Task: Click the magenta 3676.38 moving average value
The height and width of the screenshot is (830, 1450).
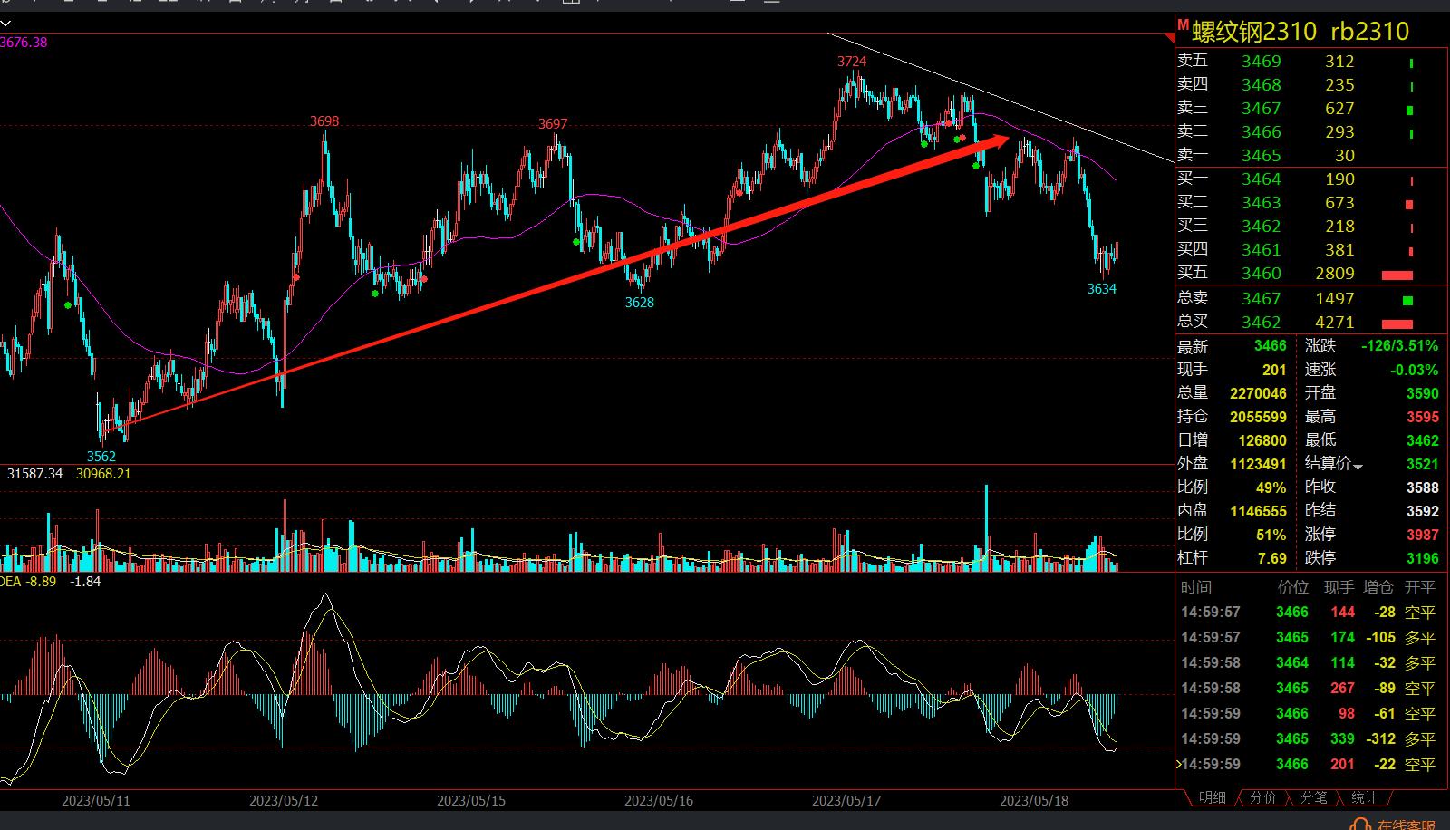Action: 24,43
